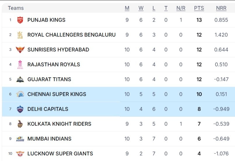Select the Kolkata Knight Riders logo
235x161 pixels.
(x=20, y=124)
